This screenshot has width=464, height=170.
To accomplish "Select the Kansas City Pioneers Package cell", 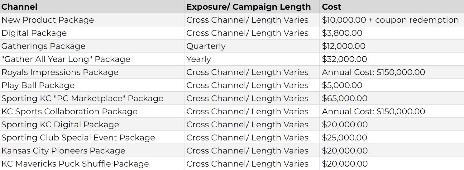I will (x=63, y=151).
